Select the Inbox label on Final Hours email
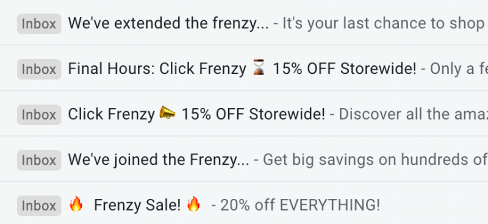Screen dimensions: 488x224 [x=39, y=69]
